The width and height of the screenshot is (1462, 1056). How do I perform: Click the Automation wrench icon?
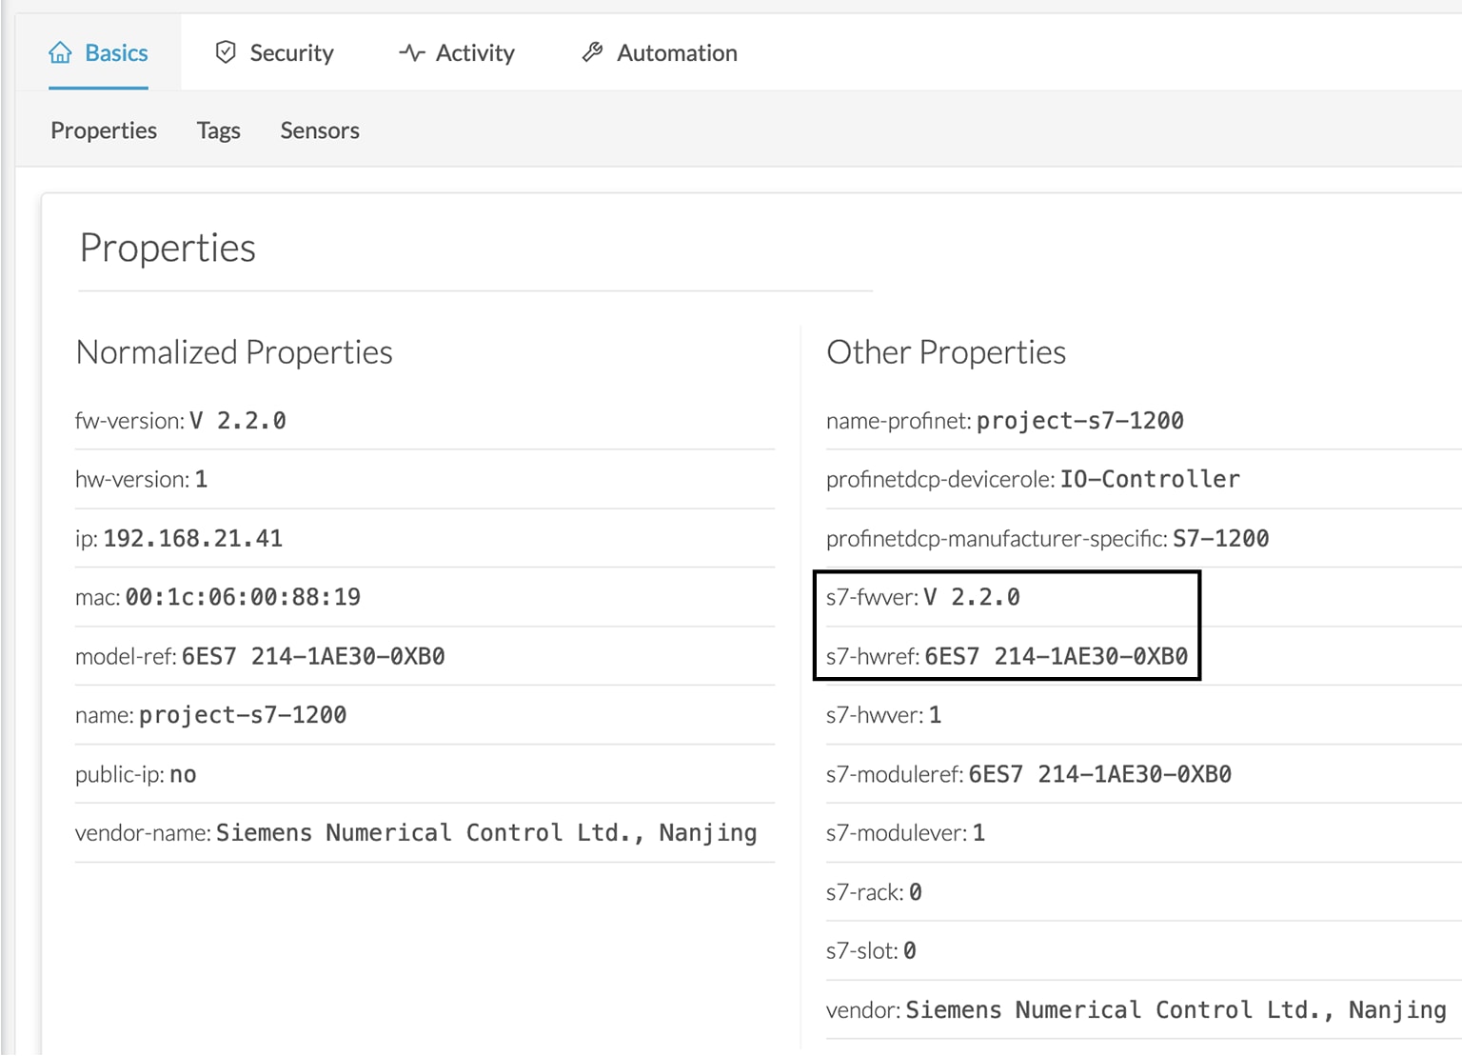click(x=592, y=52)
